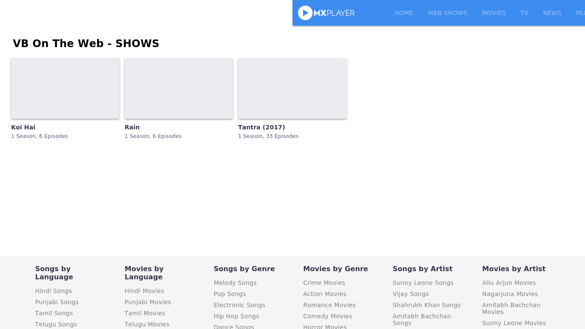Visit Nagarjuna Movies footer link
Image resolution: width=585 pixels, height=329 pixels.
(x=510, y=294)
